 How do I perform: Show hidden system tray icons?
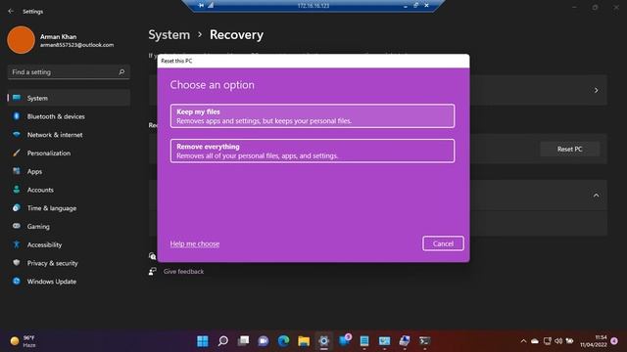point(523,341)
